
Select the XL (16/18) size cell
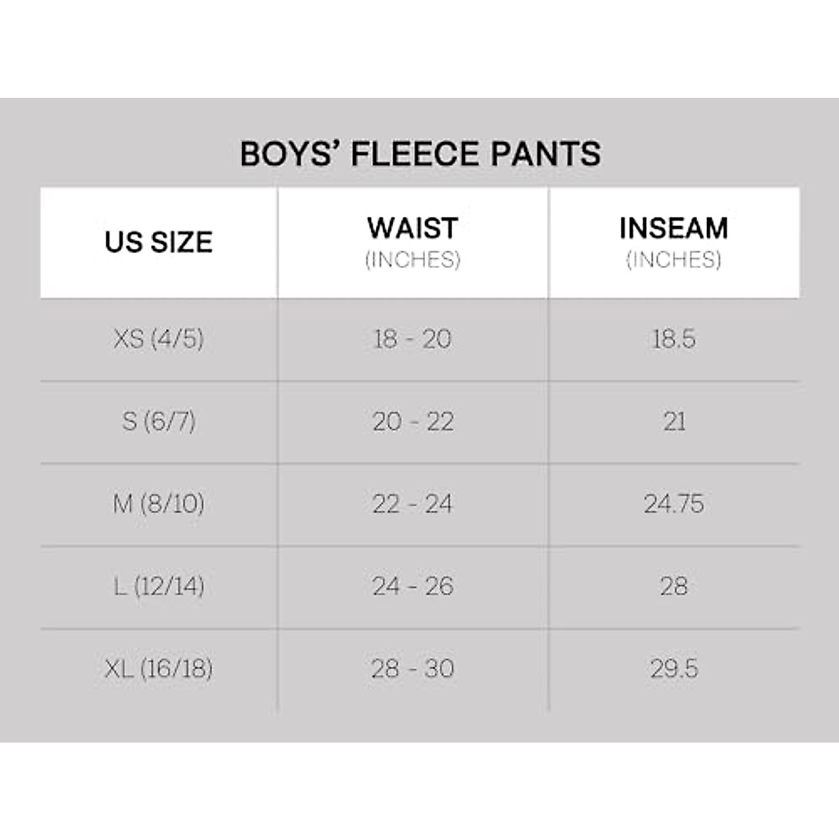pos(159,668)
